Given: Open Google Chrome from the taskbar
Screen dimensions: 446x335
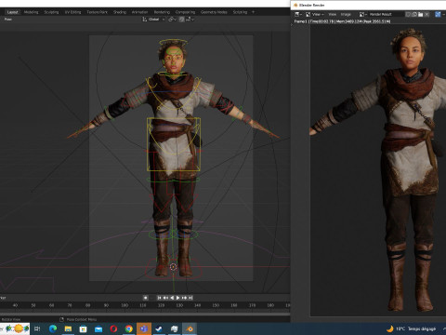Looking at the screenshot, I should pyautogui.click(x=129, y=328).
